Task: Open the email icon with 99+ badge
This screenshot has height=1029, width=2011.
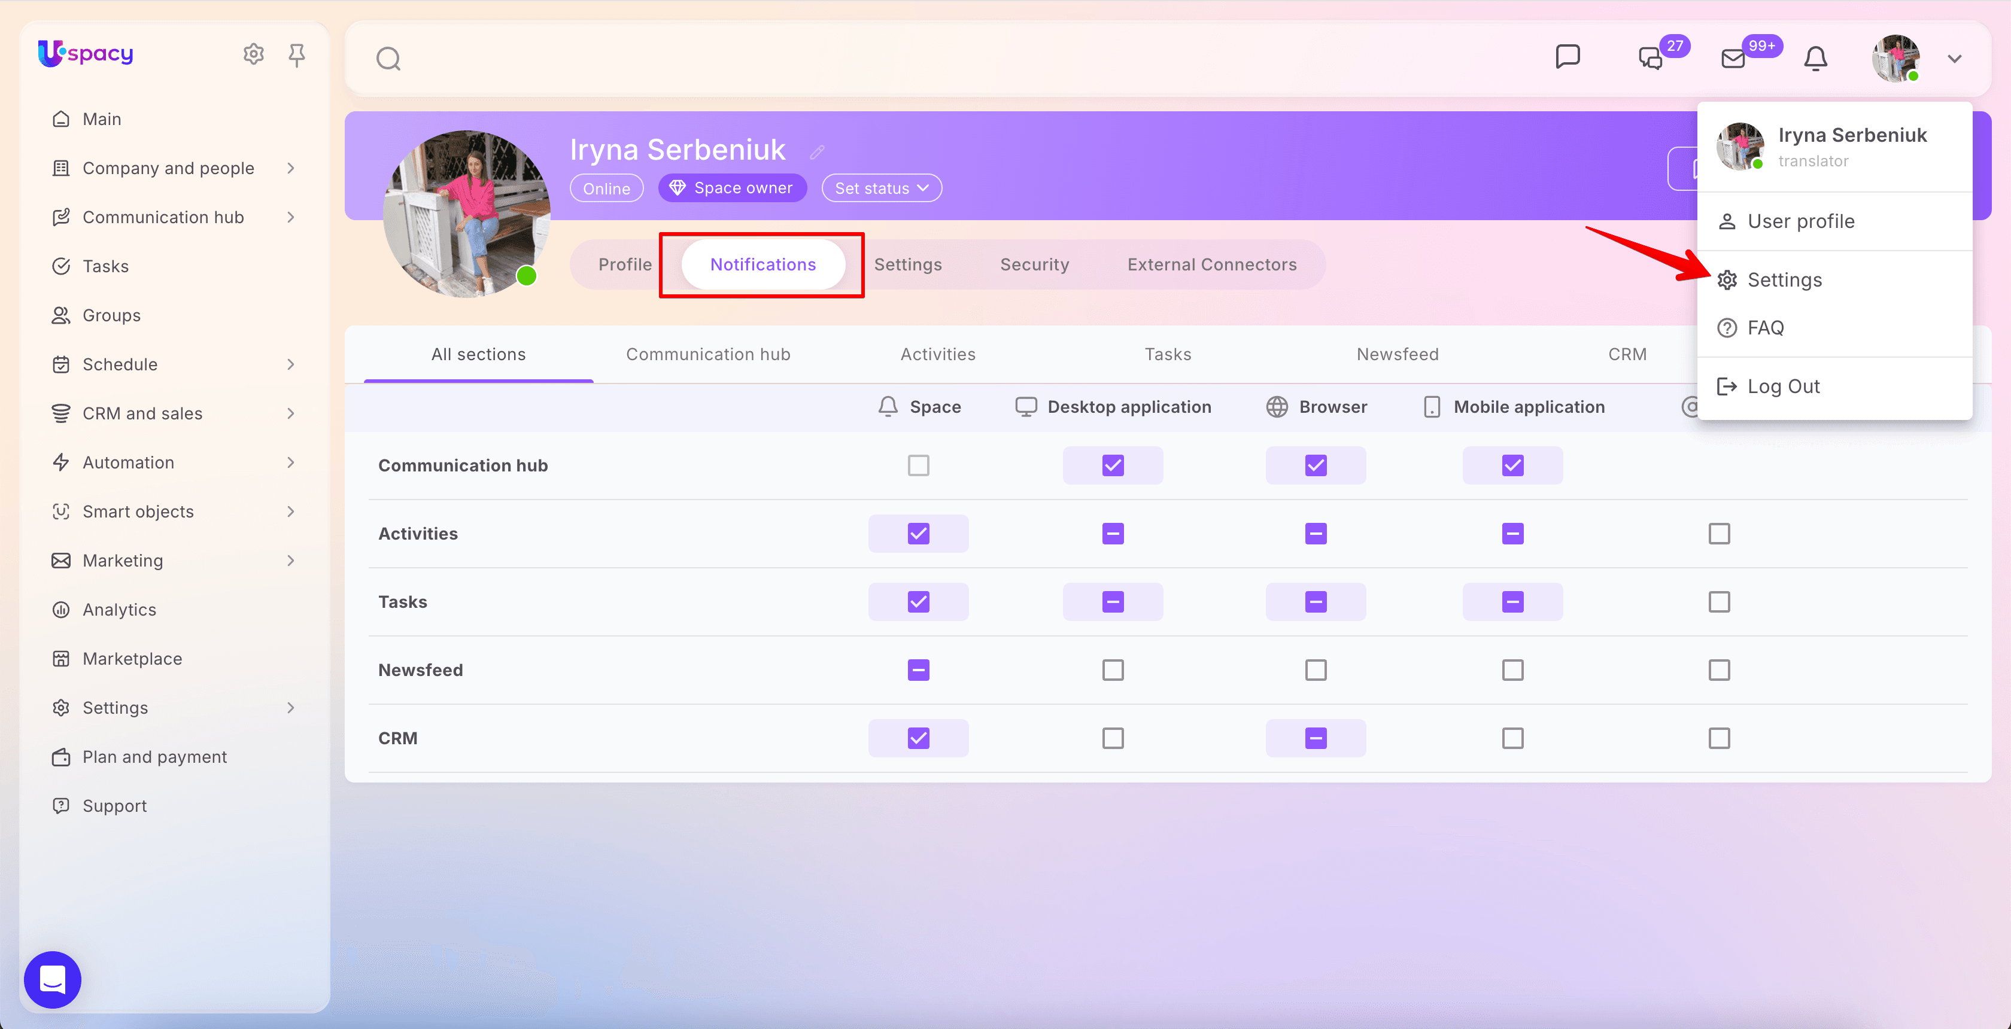Action: click(1733, 57)
